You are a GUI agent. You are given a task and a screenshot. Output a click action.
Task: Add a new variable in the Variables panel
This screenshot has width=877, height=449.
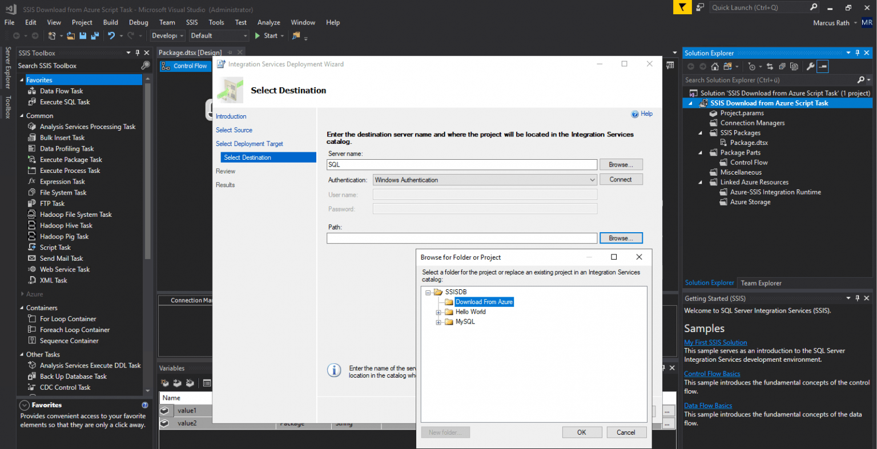(x=165, y=383)
